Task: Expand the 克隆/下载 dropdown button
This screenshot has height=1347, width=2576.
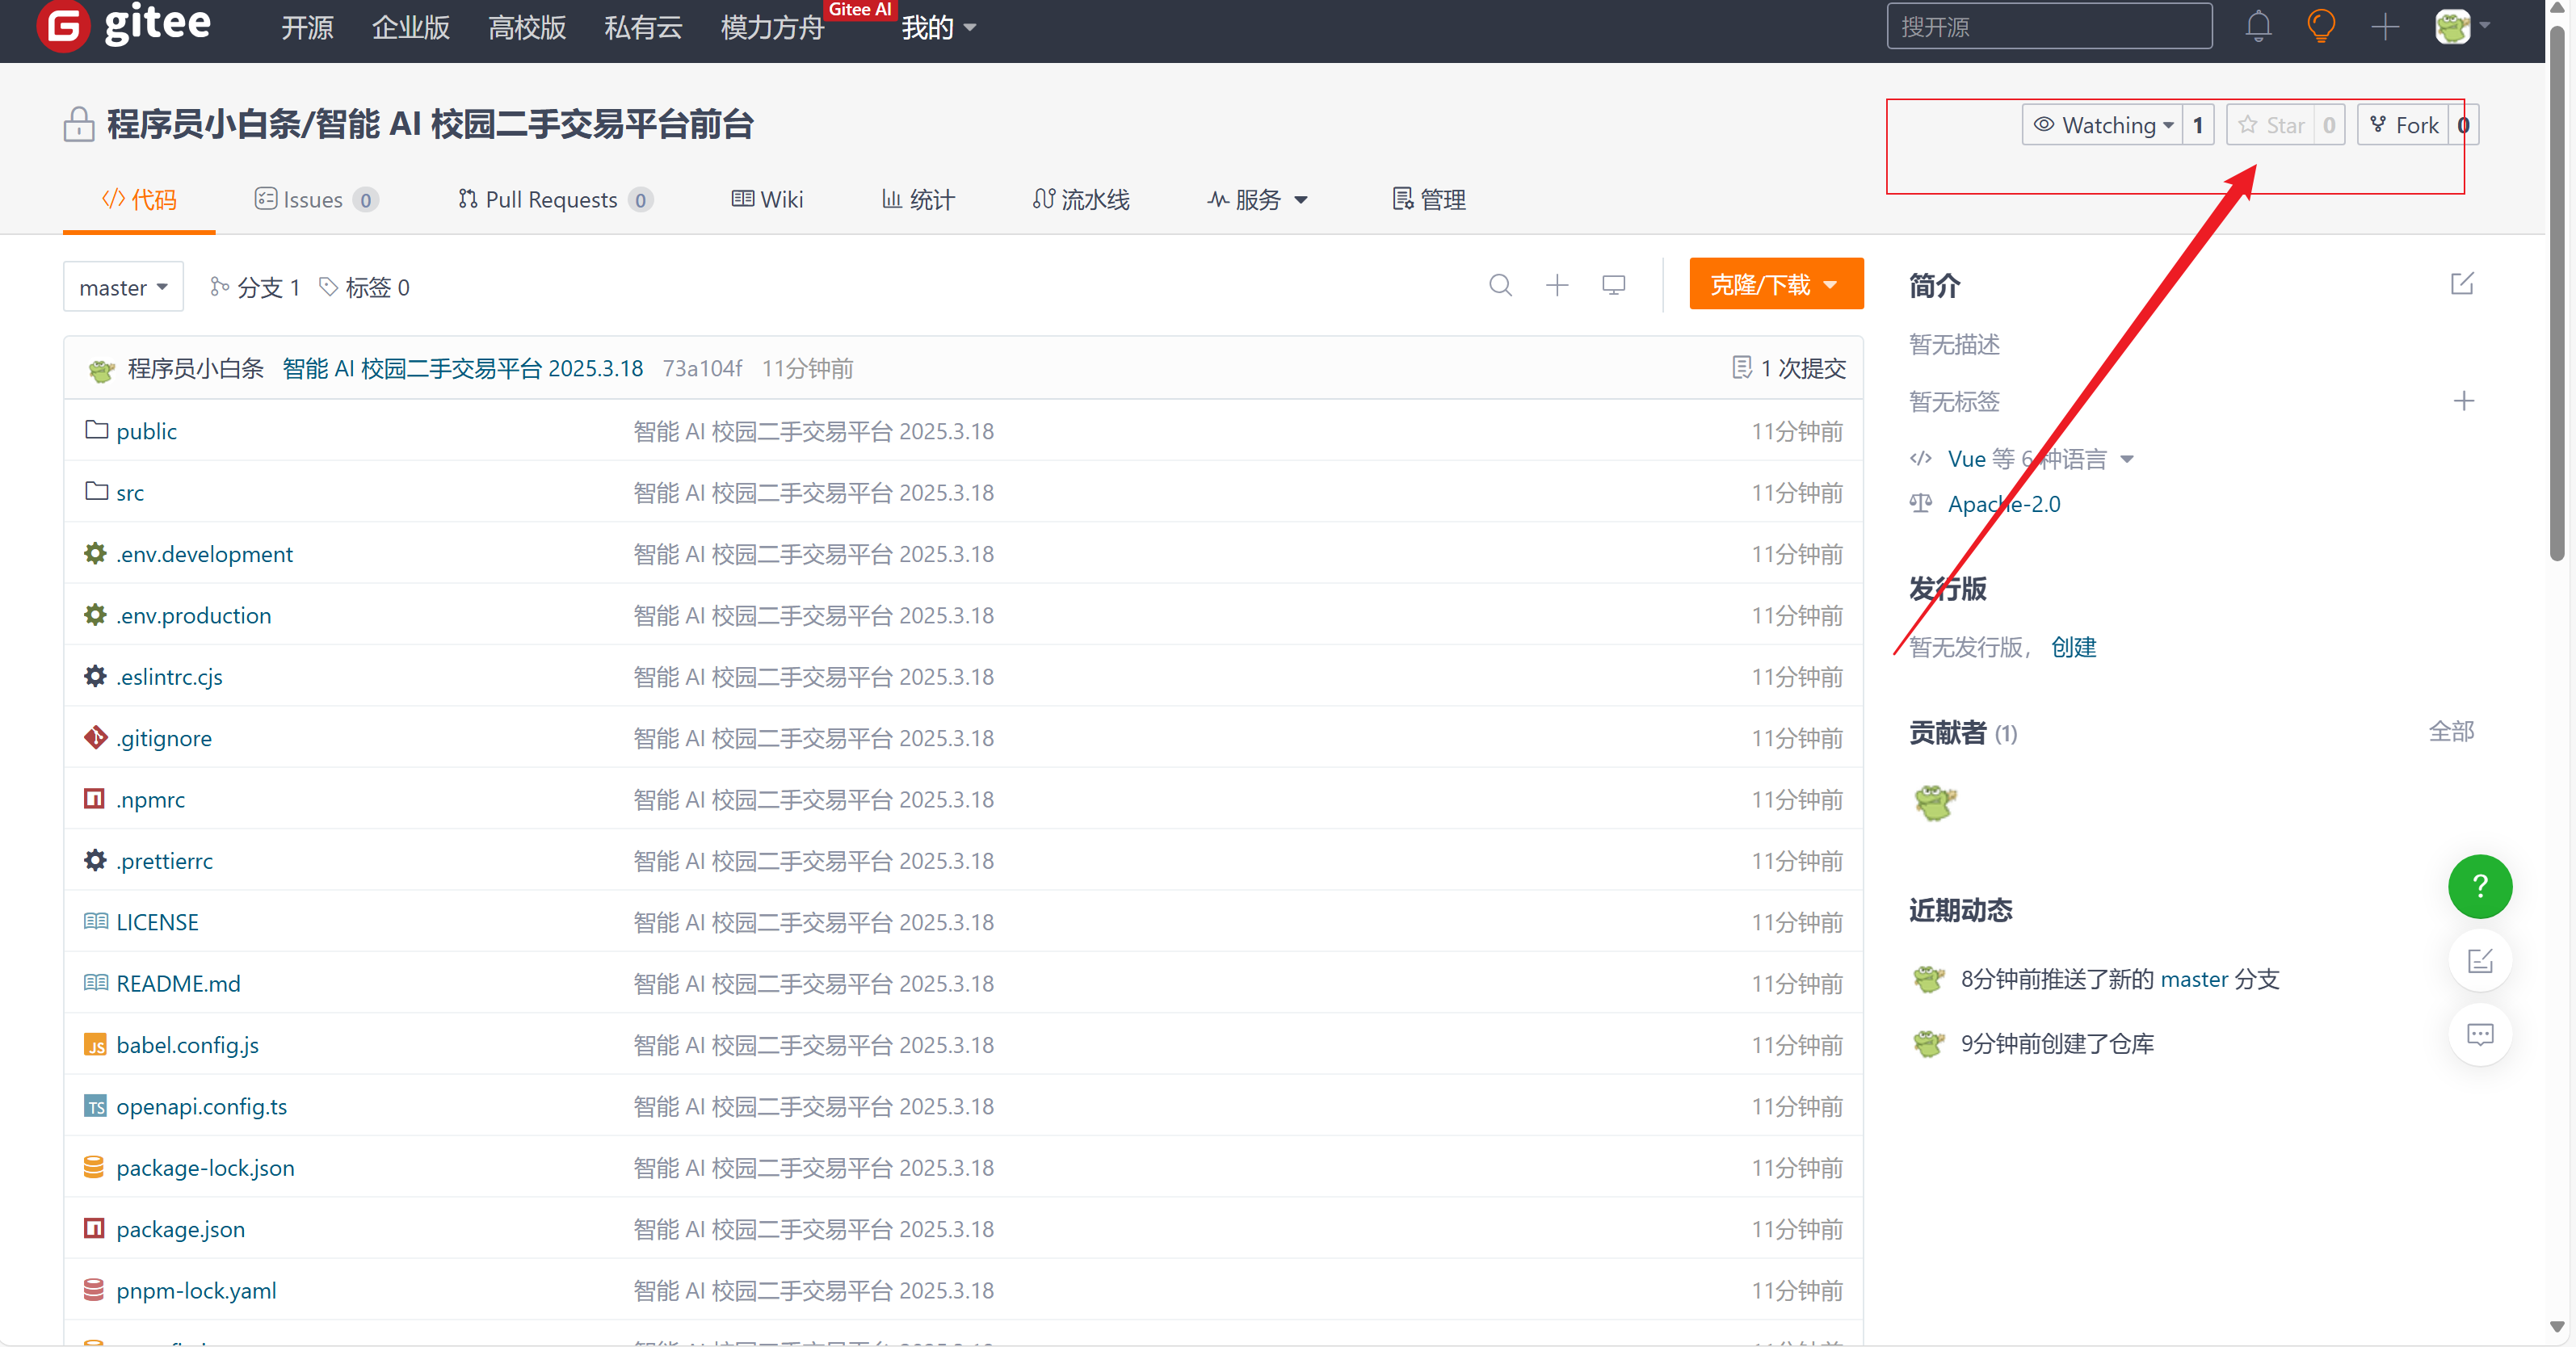Action: [x=1775, y=285]
